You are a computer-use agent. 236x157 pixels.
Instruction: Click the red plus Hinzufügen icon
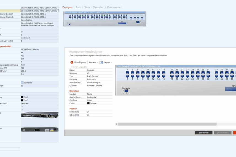72,62
